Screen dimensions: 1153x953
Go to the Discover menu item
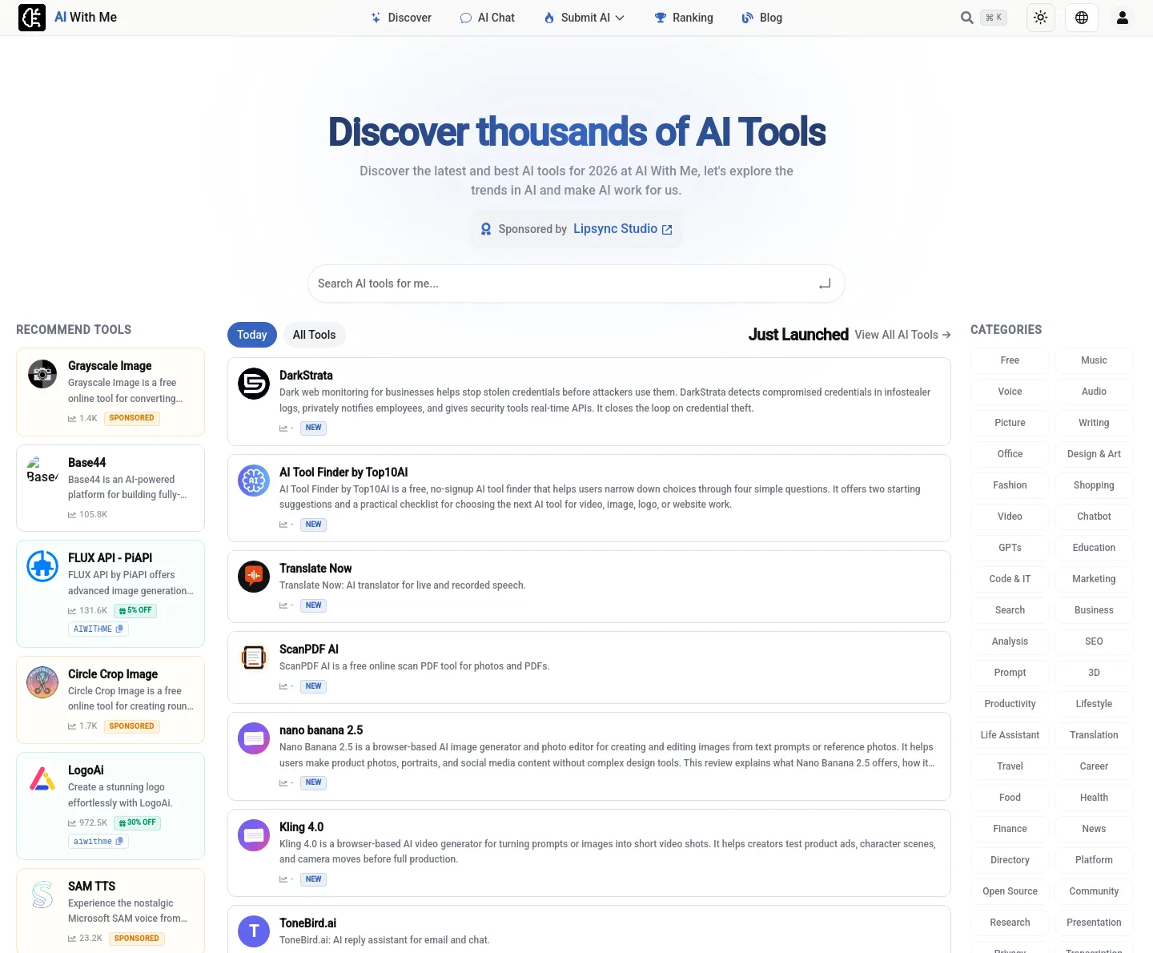click(x=401, y=18)
